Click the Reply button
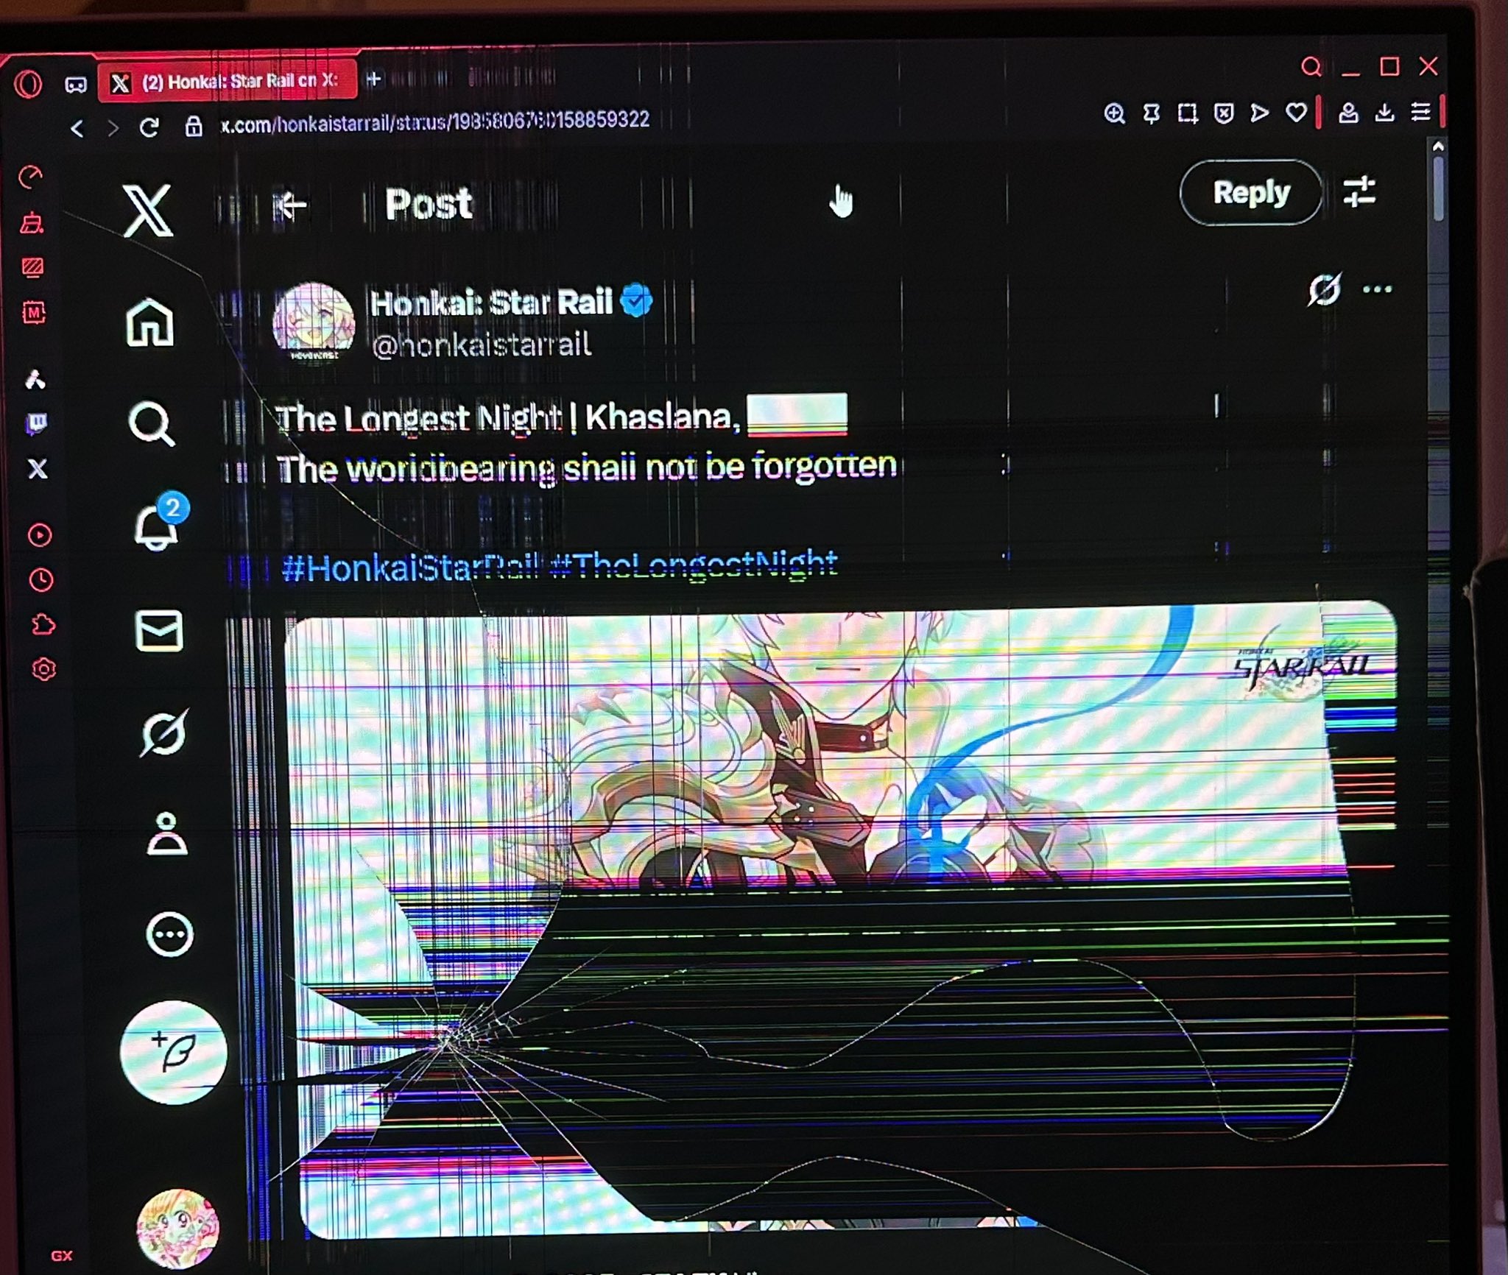 tap(1250, 193)
